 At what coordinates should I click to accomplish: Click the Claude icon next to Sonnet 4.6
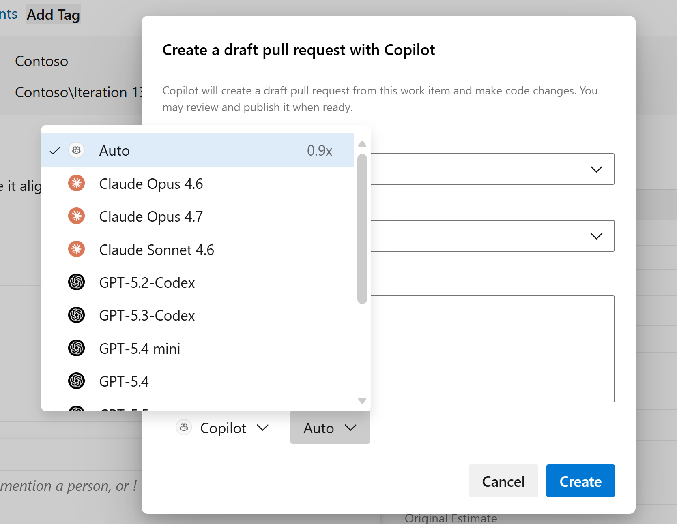click(x=76, y=249)
